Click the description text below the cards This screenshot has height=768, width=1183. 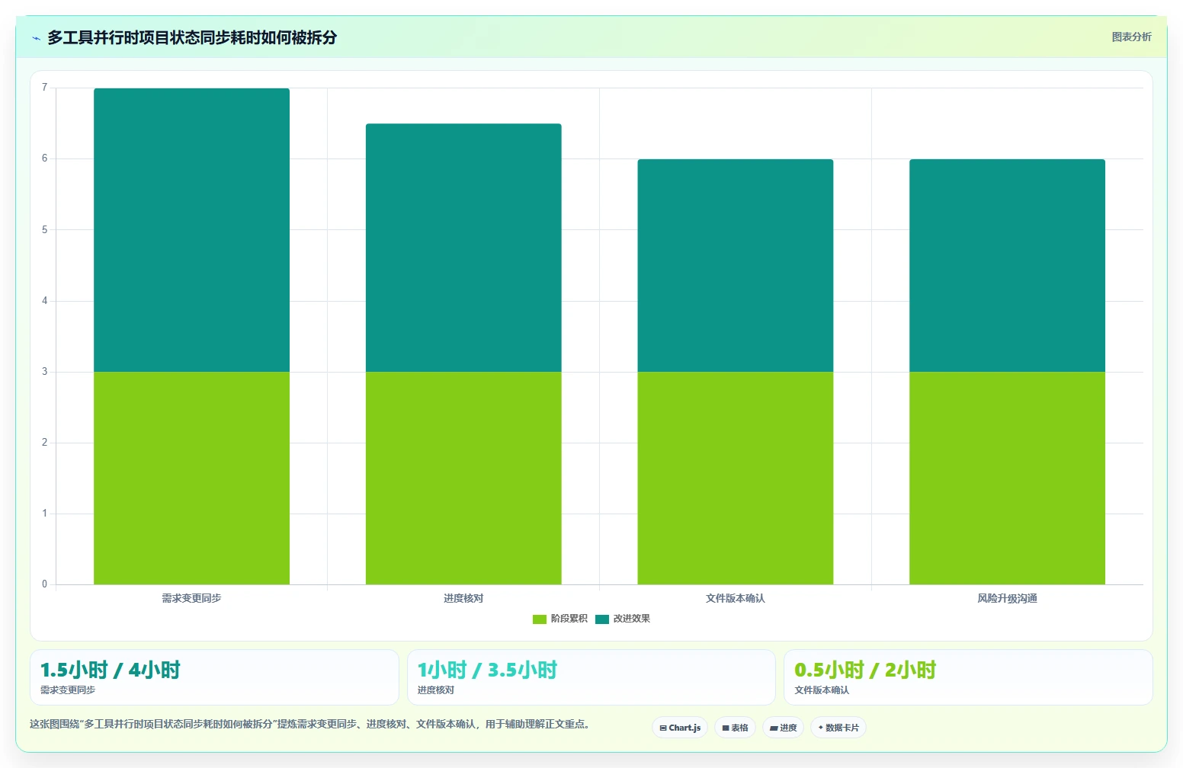[x=309, y=724]
